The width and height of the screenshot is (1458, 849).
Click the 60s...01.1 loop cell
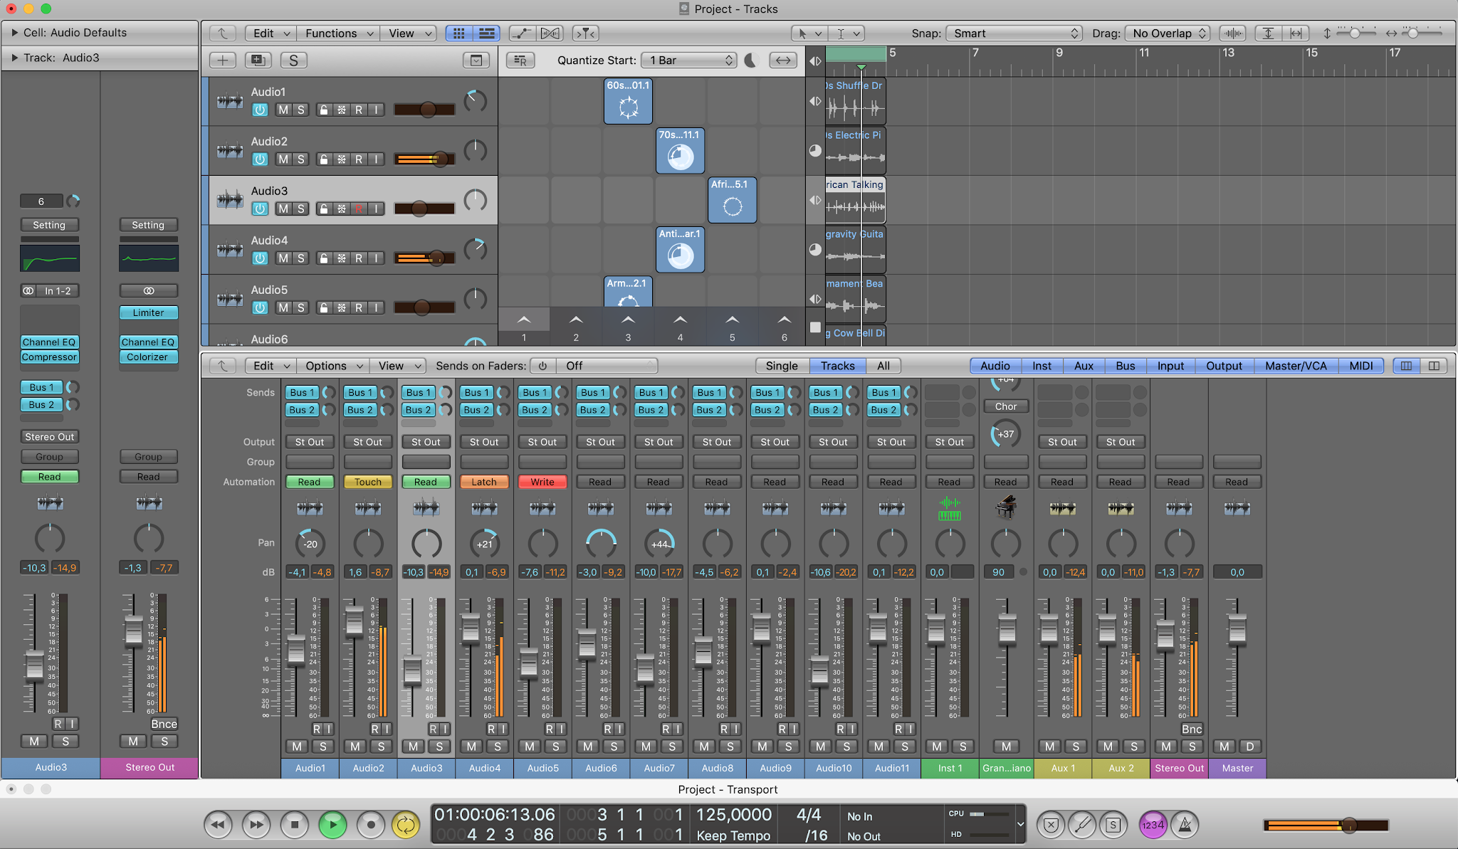tap(628, 101)
